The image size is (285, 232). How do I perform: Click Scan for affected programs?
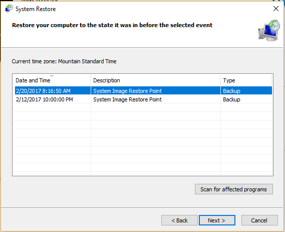[234, 189]
